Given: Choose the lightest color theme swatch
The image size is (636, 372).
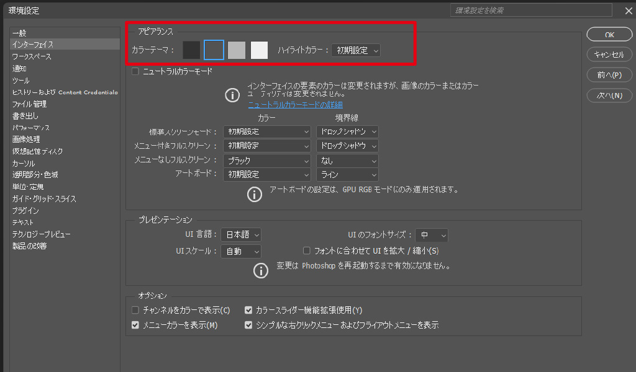Looking at the screenshot, I should (259, 50).
